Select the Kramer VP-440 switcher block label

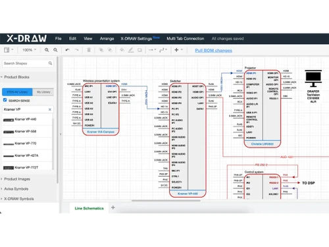188,194
